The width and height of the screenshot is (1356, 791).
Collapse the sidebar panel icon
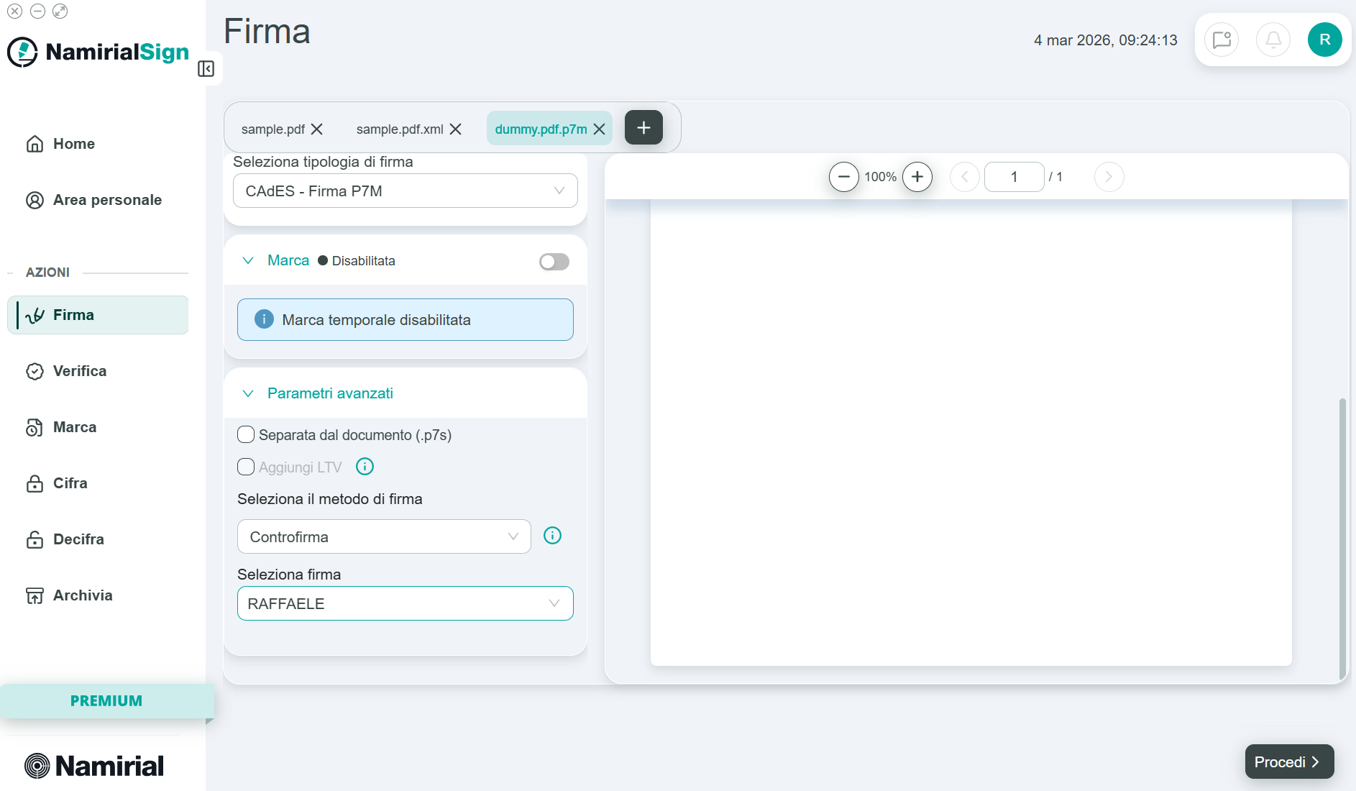[x=206, y=68]
